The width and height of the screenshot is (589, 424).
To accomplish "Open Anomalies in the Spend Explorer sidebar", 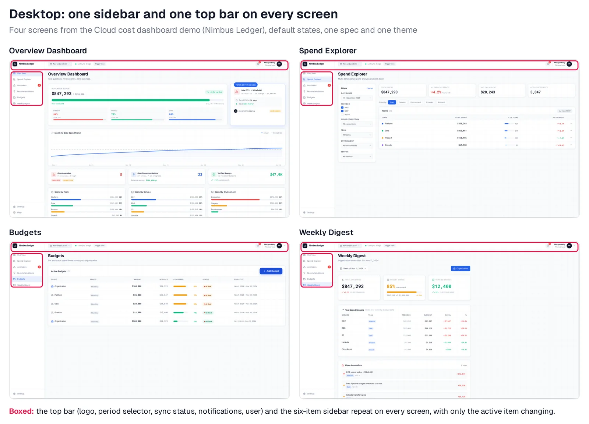I will pyautogui.click(x=317, y=85).
